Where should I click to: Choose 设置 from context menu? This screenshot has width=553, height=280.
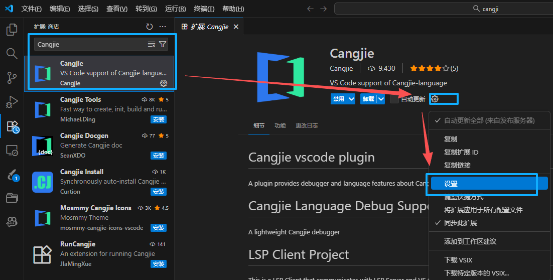coord(489,184)
